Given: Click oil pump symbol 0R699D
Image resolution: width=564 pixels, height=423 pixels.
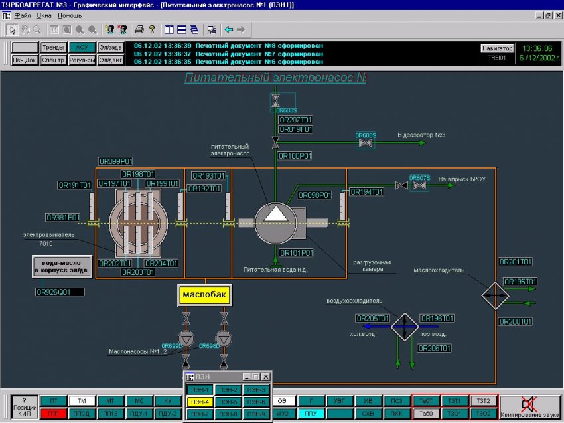Looking at the screenshot, I should (186, 339).
